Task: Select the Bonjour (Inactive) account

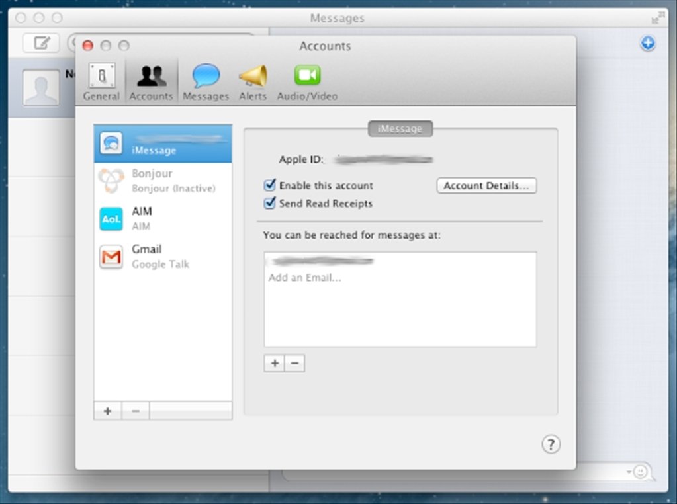Action: (x=163, y=181)
